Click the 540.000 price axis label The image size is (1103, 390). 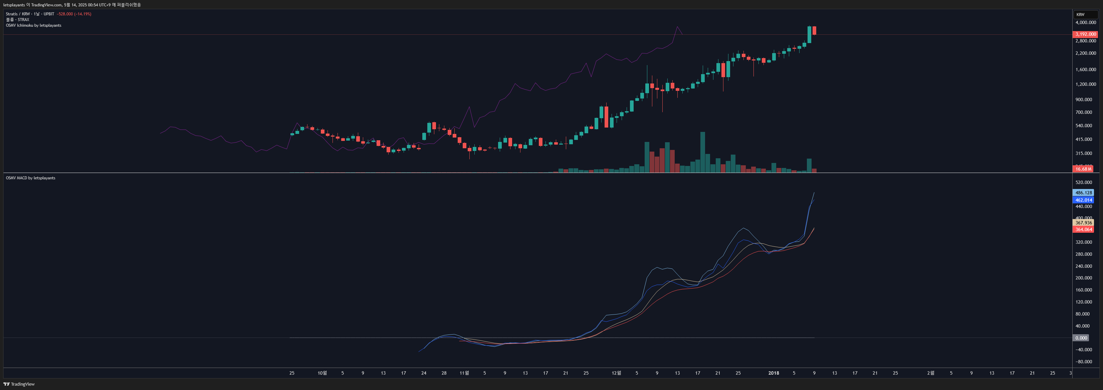[x=1083, y=126]
